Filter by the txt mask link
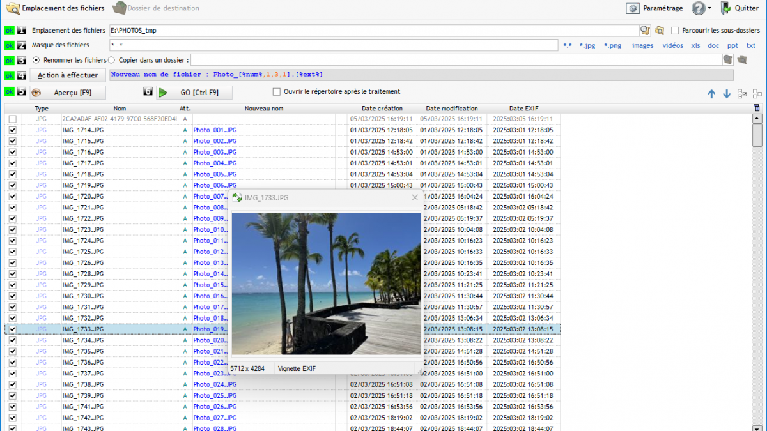The height and width of the screenshot is (431, 767). click(x=751, y=45)
